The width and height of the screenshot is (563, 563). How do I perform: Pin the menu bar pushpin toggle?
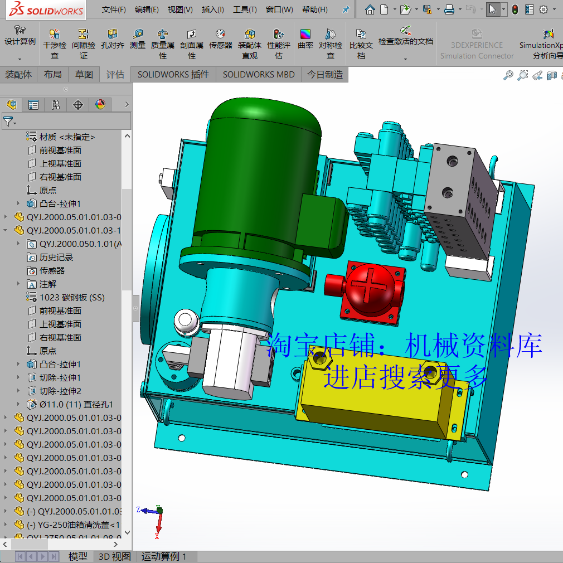pos(346,9)
